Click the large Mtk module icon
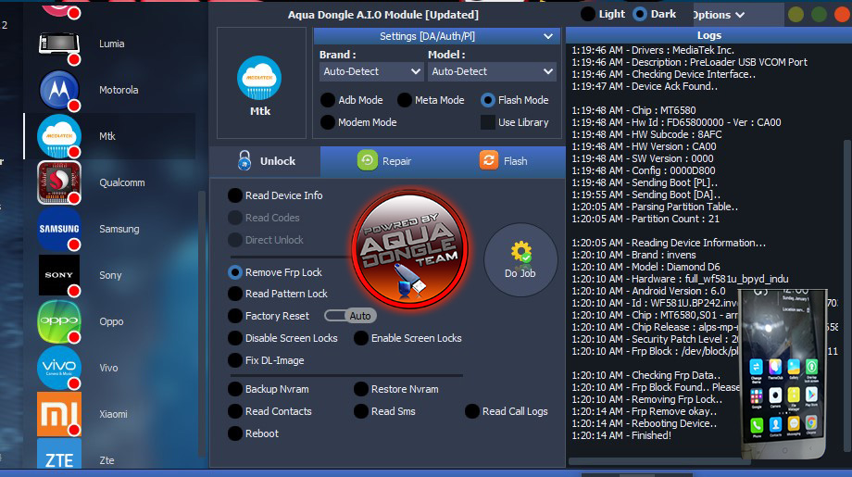The image size is (852, 477). pos(259,78)
